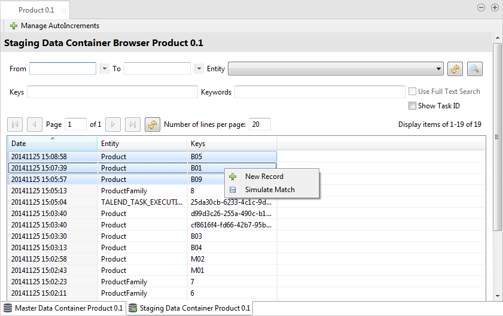Image resolution: width=503 pixels, height=316 pixels.
Task: Go to the next page
Action: [x=113, y=124]
